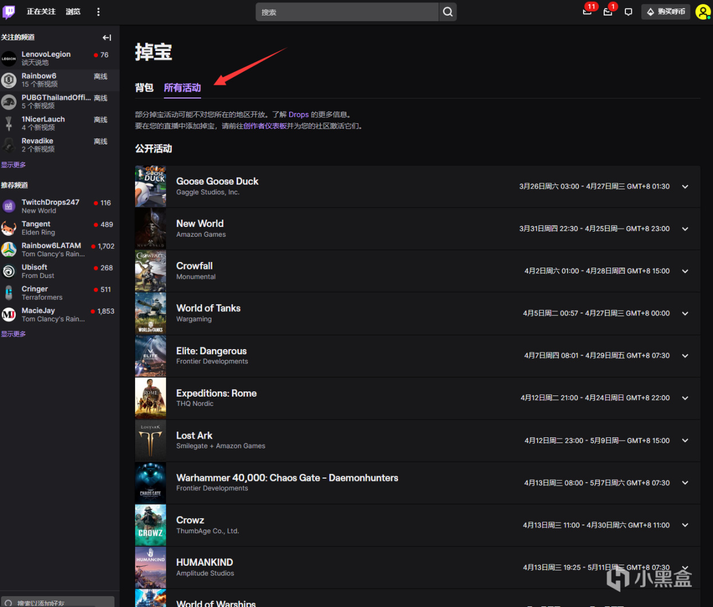Click the Crowz campaign date range
The width and height of the screenshot is (713, 607).
tap(596, 525)
